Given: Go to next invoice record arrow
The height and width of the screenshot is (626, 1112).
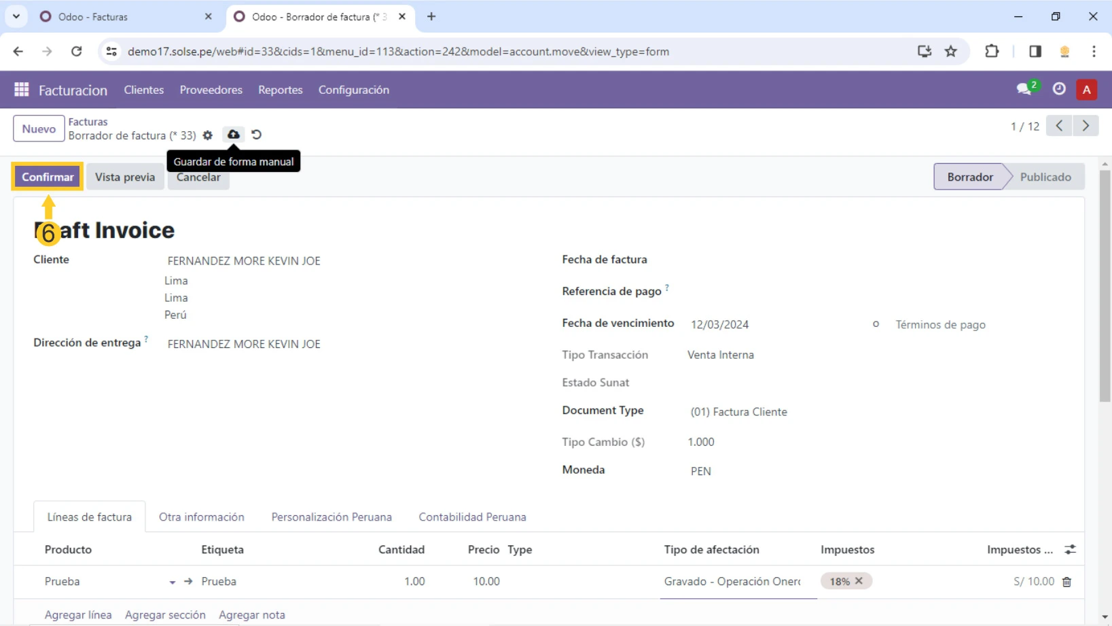Looking at the screenshot, I should click(1086, 126).
